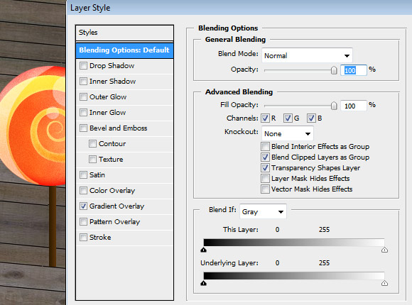The image size is (412, 305).
Task: Toggle the B channel checkbox
Action: (311, 118)
